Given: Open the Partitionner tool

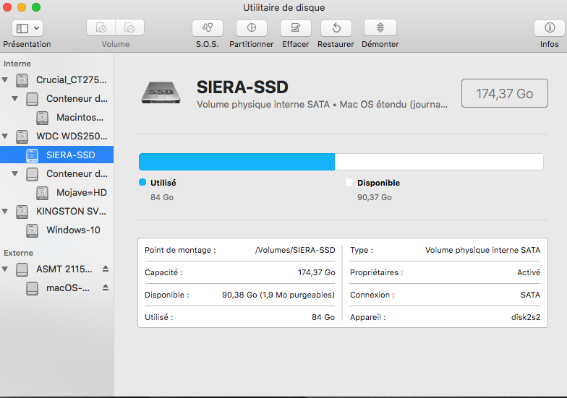Looking at the screenshot, I should point(252,27).
